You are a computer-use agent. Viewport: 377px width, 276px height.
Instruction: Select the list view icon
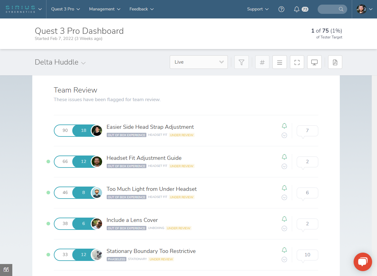click(280, 62)
